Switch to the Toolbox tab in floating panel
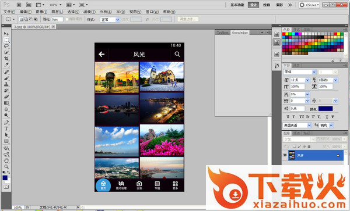 (x=223, y=33)
